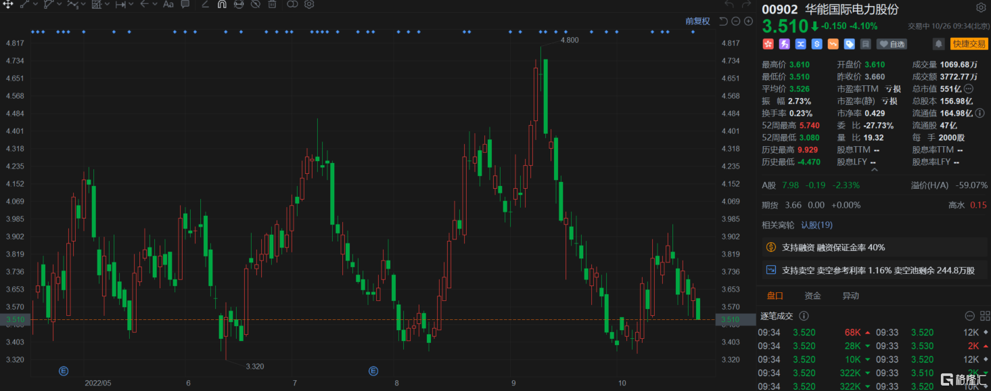Open stock panel settings gear
Image resolution: width=991 pixels, height=391 pixels.
tap(981, 8)
